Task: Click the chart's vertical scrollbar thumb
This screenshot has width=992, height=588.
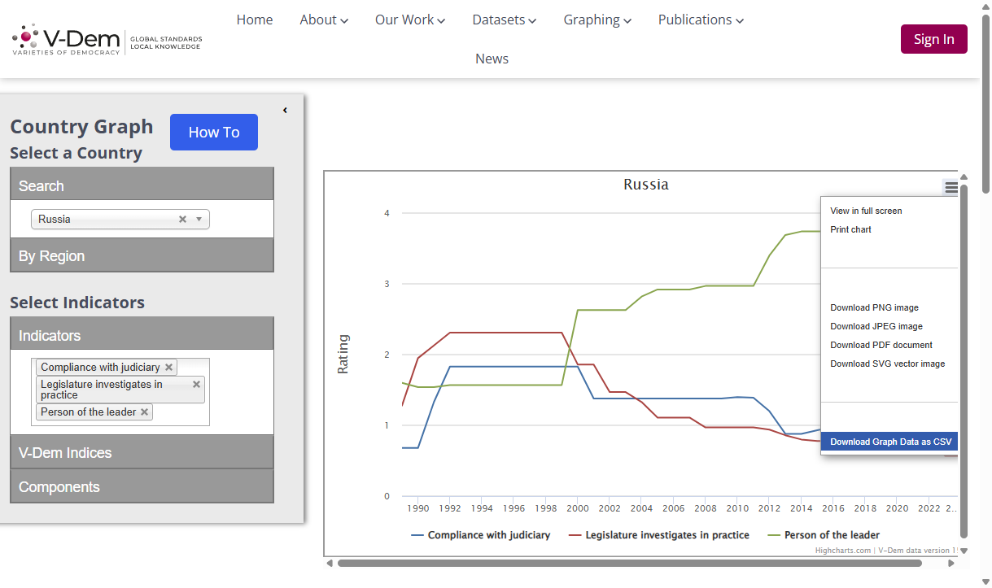Action: [x=964, y=361]
